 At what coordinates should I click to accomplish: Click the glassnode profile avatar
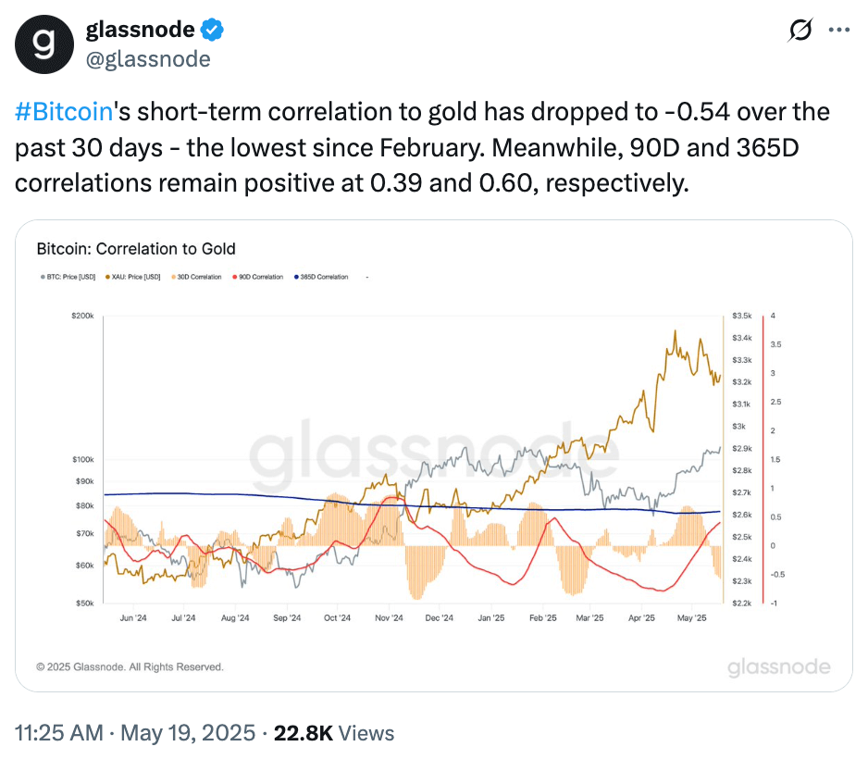coord(43,43)
